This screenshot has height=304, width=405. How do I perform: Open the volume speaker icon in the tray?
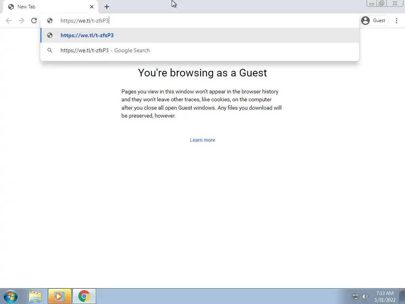tap(365, 296)
